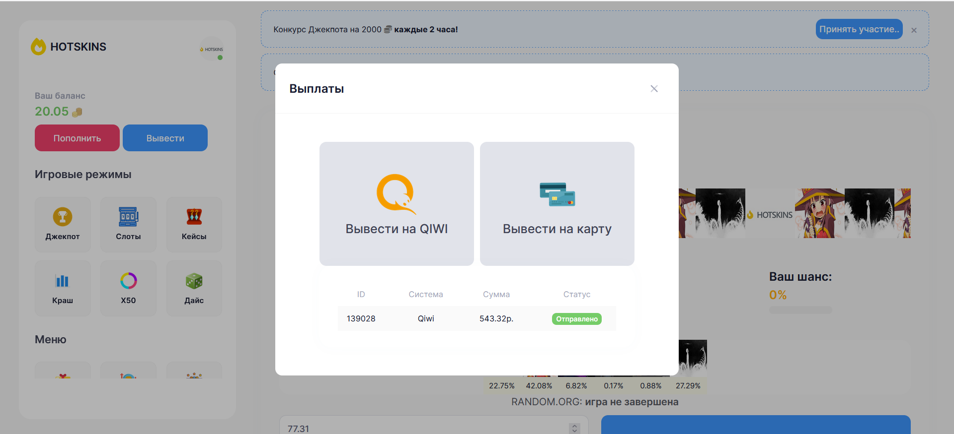954x434 pixels.
Task: Click the Пополнить deposit button
Action: (77, 138)
